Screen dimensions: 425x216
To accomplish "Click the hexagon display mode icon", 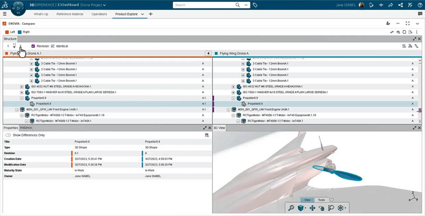I will (340, 208).
